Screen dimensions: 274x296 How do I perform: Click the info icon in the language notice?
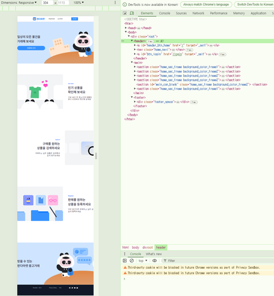click(x=125, y=5)
